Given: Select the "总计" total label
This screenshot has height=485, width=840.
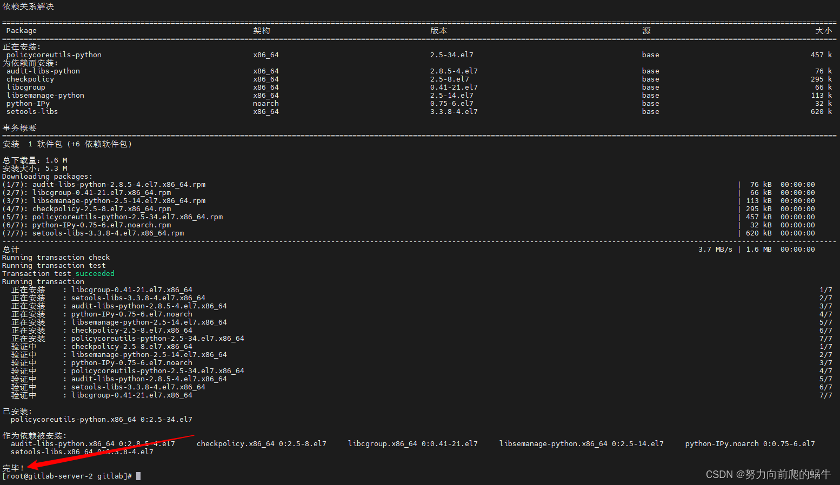Looking at the screenshot, I should (11, 250).
